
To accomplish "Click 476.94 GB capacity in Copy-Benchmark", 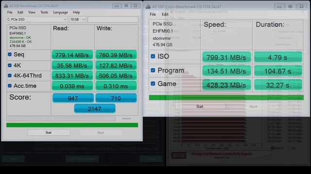I will coord(162,45).
